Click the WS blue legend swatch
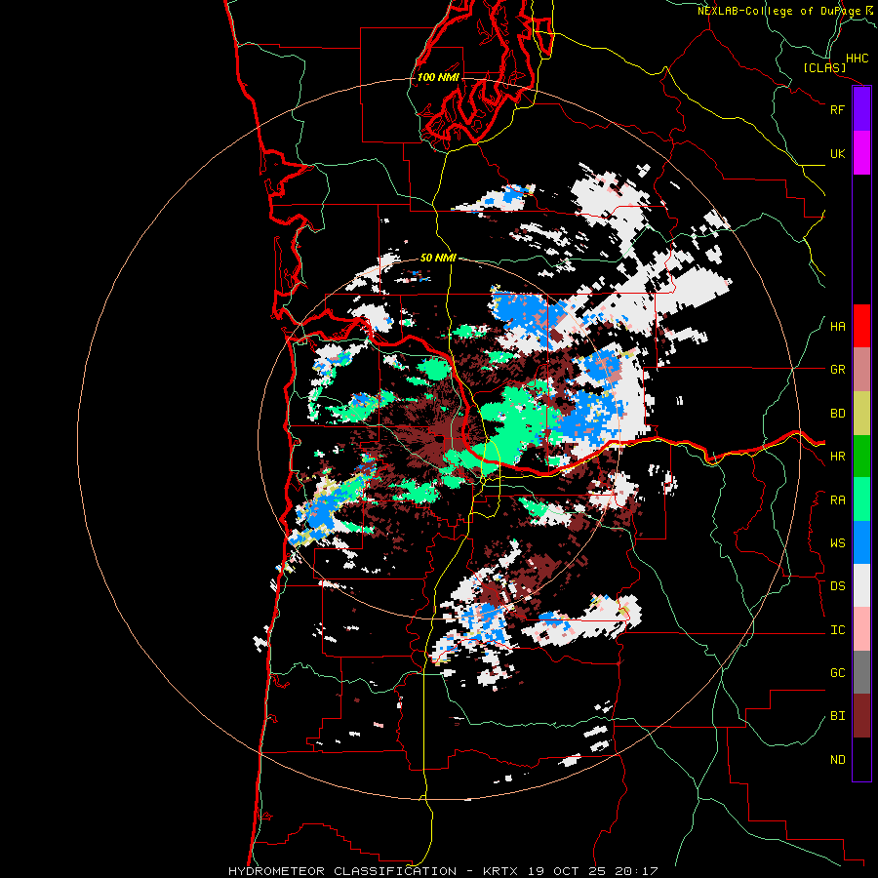The width and height of the screenshot is (878, 878). pos(861,542)
